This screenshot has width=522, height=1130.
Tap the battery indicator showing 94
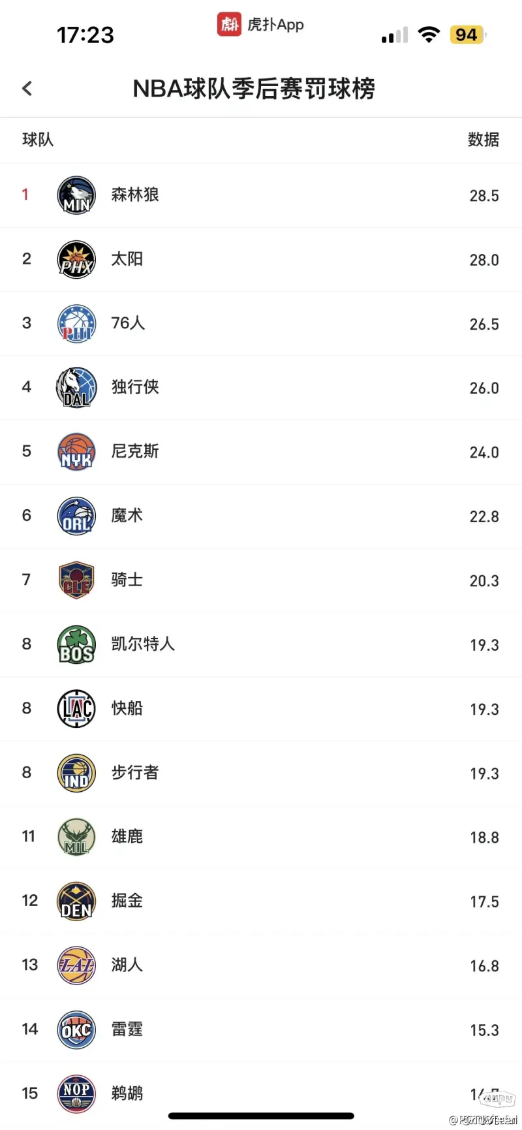click(x=467, y=35)
